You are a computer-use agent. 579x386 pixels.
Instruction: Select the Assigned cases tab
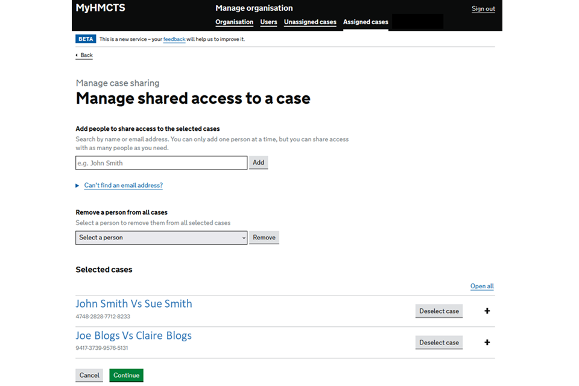pyautogui.click(x=365, y=22)
